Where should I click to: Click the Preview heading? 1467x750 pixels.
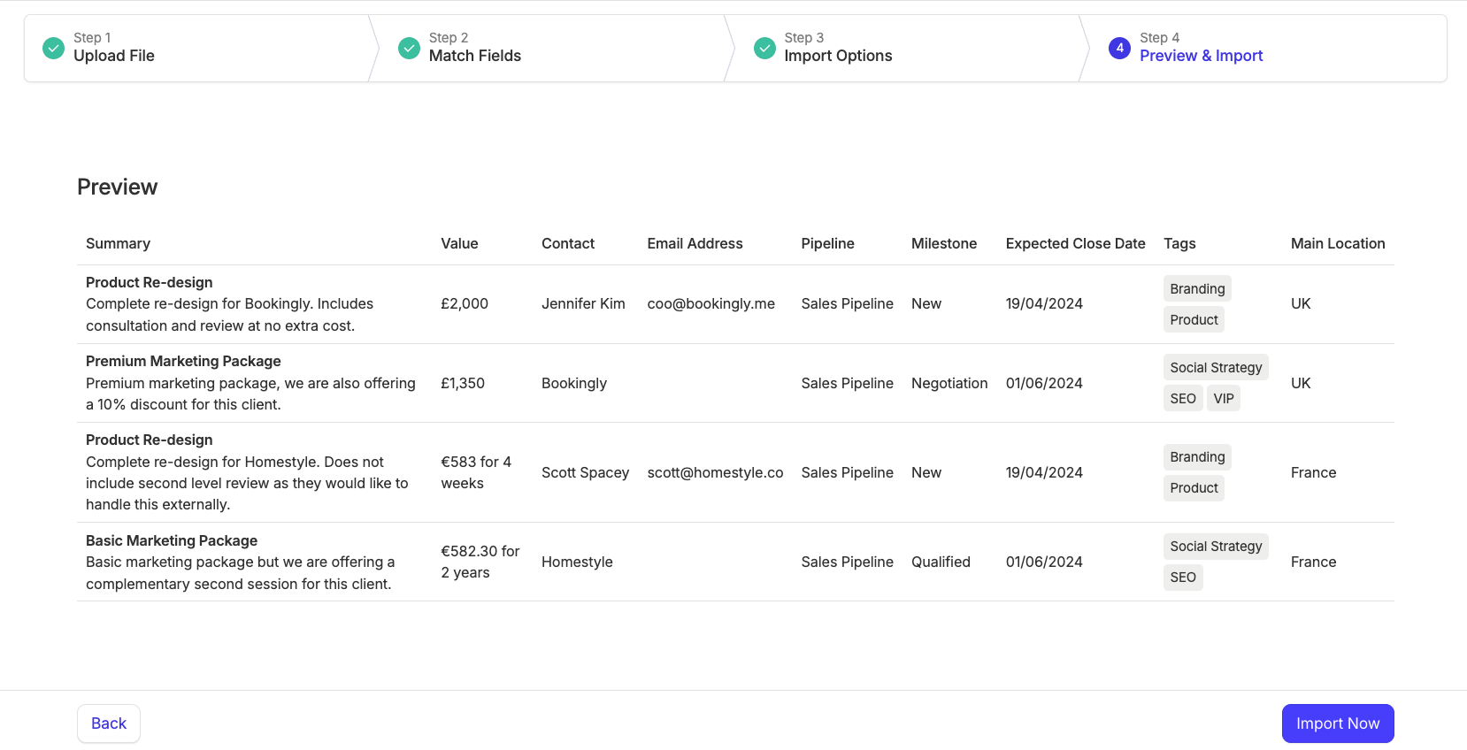[117, 187]
